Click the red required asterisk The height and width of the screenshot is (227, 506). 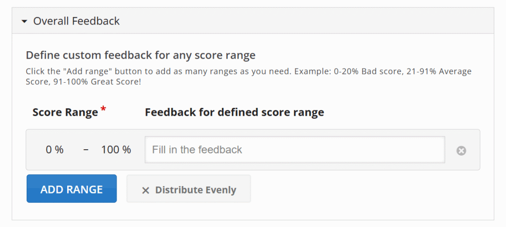(103, 108)
